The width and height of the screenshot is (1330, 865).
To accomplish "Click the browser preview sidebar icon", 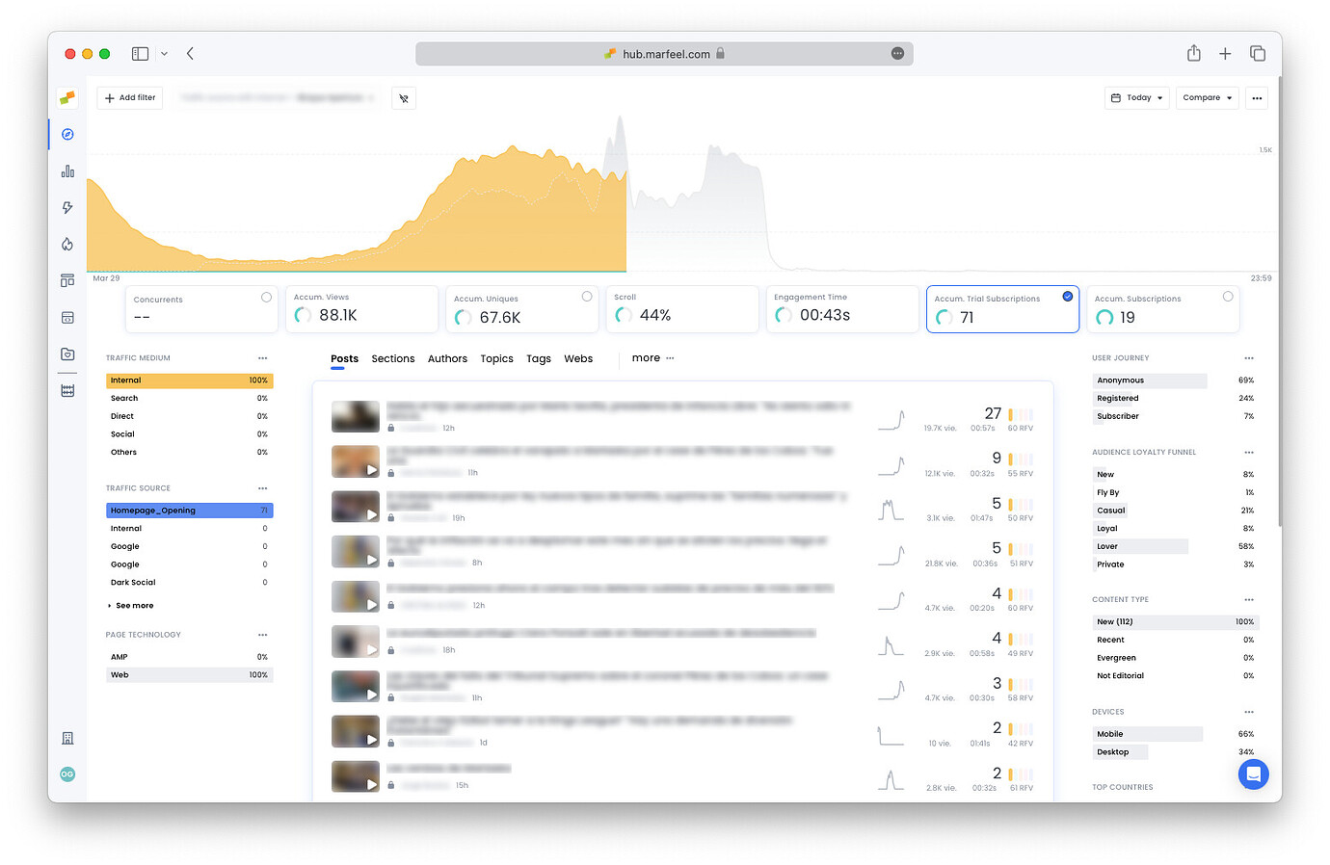I will (x=66, y=317).
